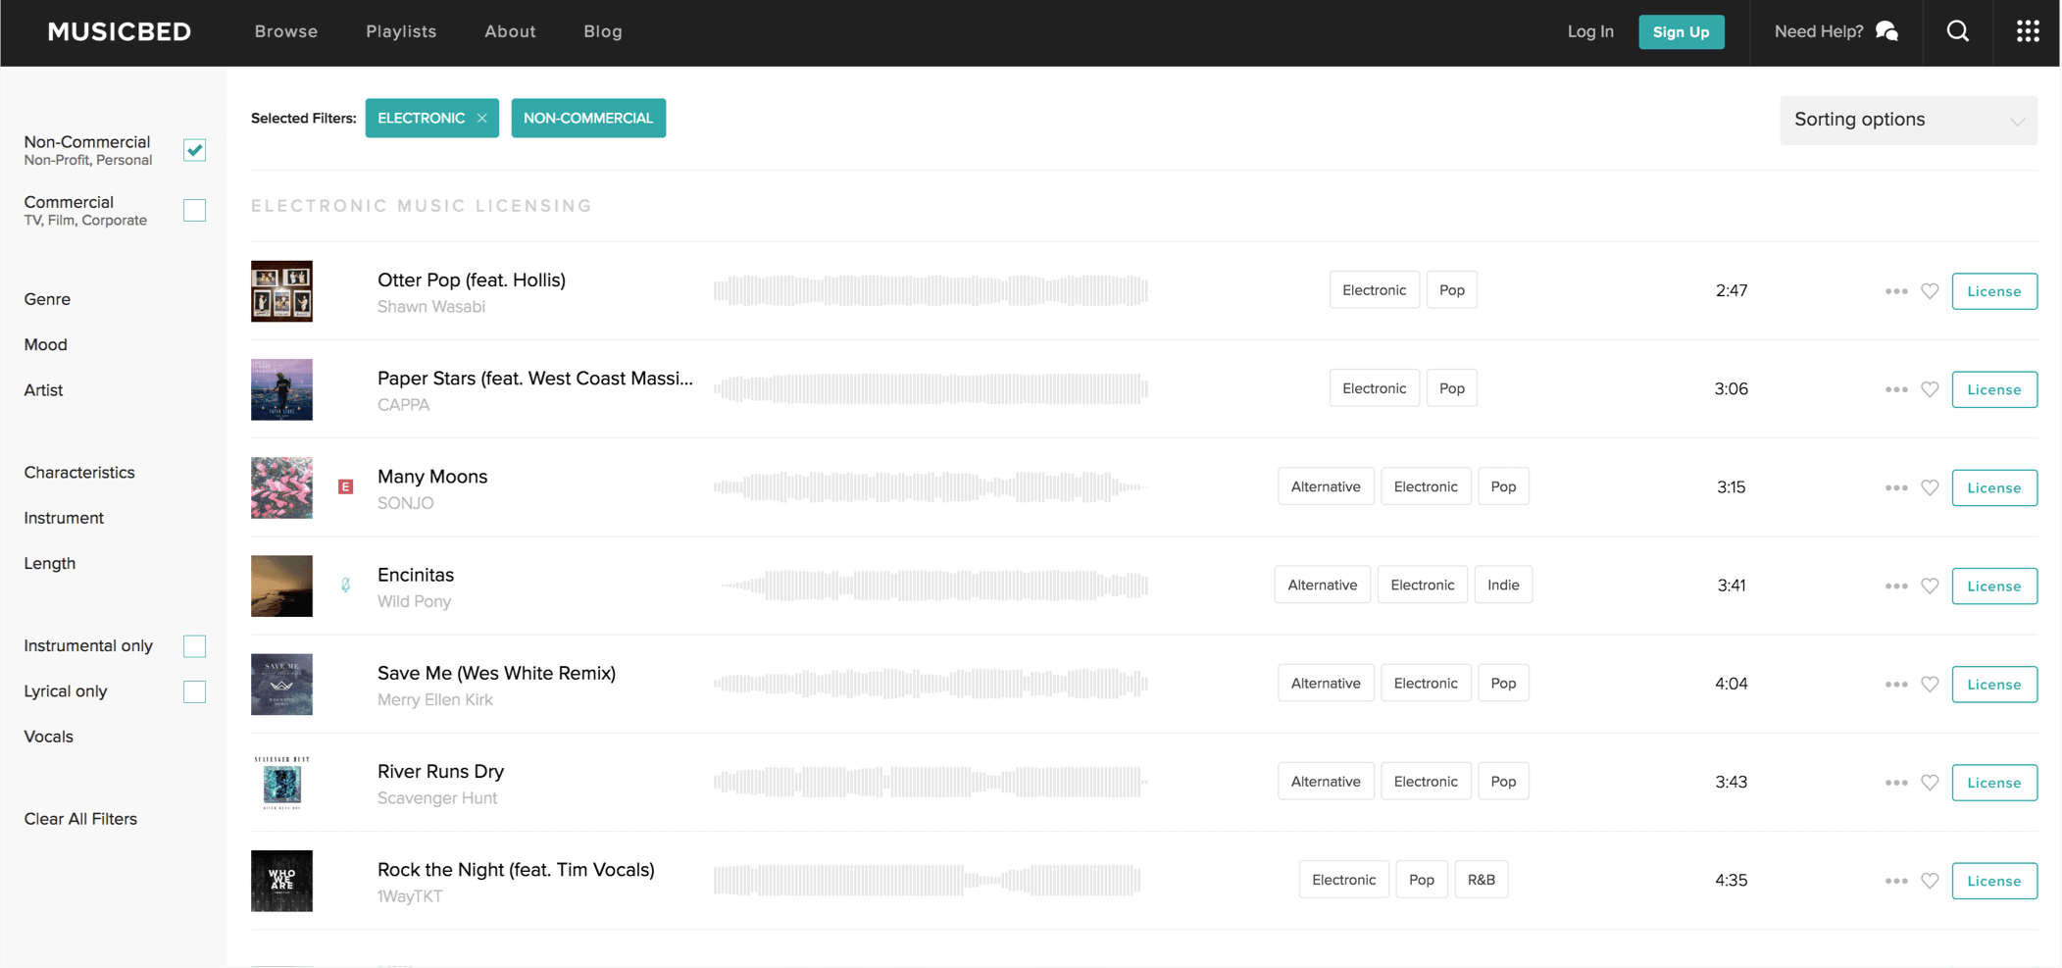Screen dimensions: 2062x968
Task: Click the Musicbed logo
Action: pos(120,31)
